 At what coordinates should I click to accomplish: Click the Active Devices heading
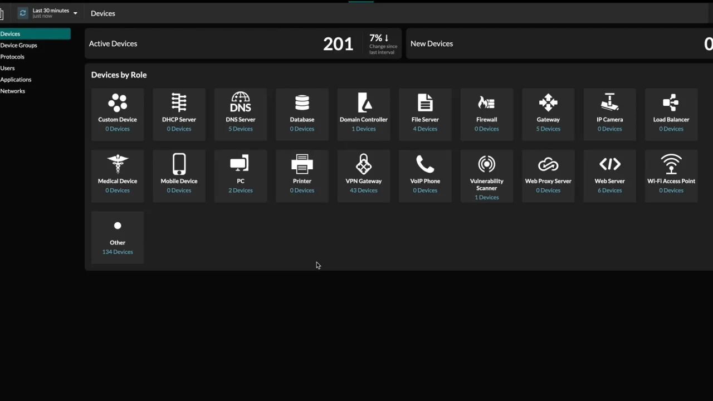click(113, 43)
